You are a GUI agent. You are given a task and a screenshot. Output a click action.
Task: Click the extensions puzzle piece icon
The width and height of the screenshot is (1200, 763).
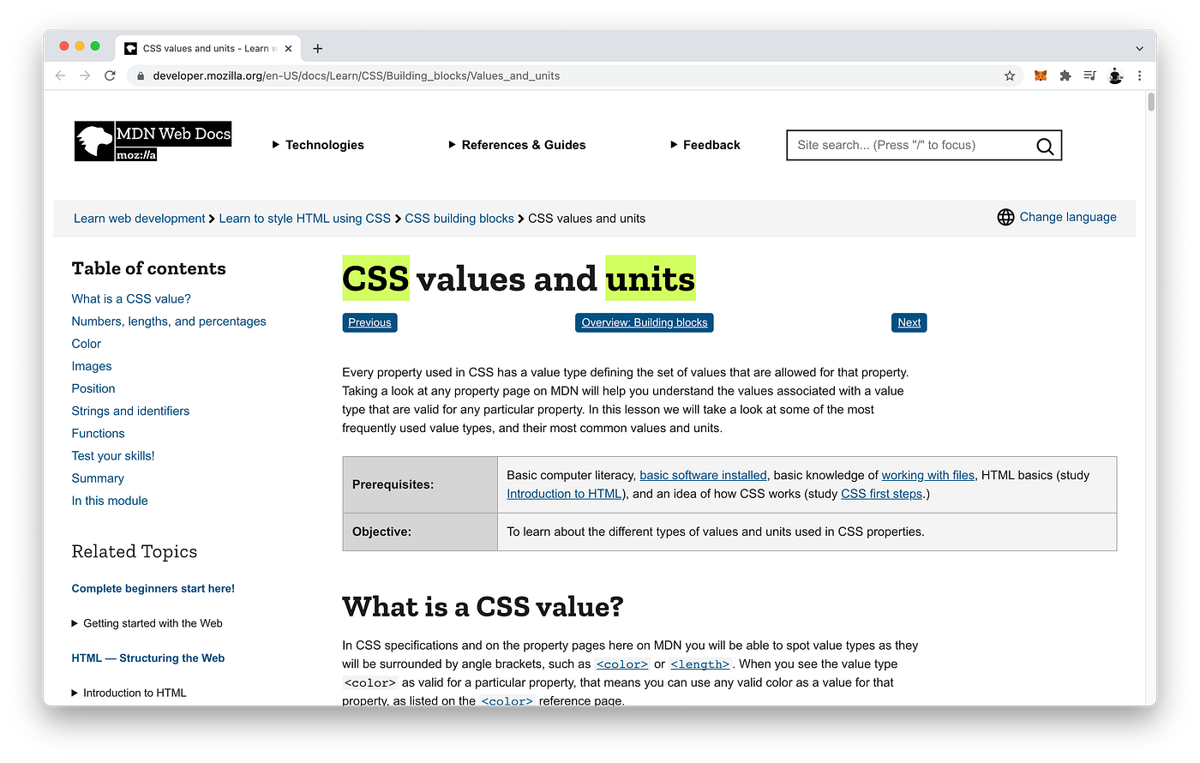click(x=1065, y=75)
